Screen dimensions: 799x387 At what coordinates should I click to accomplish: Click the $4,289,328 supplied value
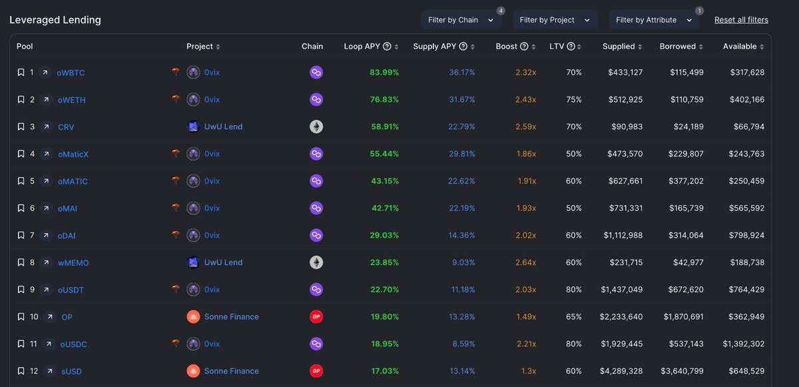pyautogui.click(x=621, y=371)
